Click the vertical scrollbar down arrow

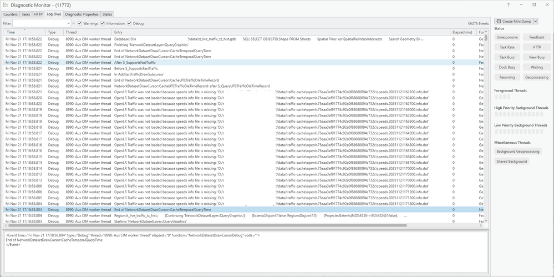(486, 221)
